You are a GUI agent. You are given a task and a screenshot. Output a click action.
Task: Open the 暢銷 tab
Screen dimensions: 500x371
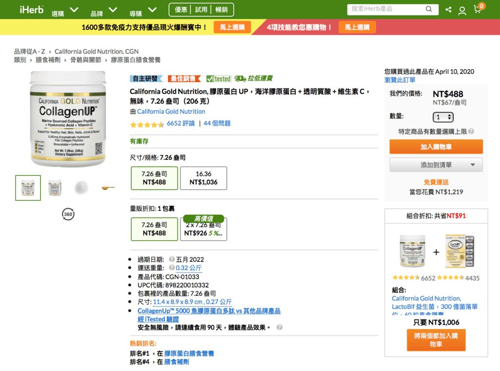click(x=221, y=10)
